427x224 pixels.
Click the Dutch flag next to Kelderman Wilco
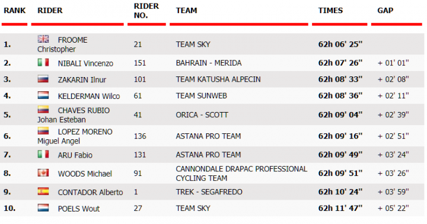pyautogui.click(x=43, y=95)
